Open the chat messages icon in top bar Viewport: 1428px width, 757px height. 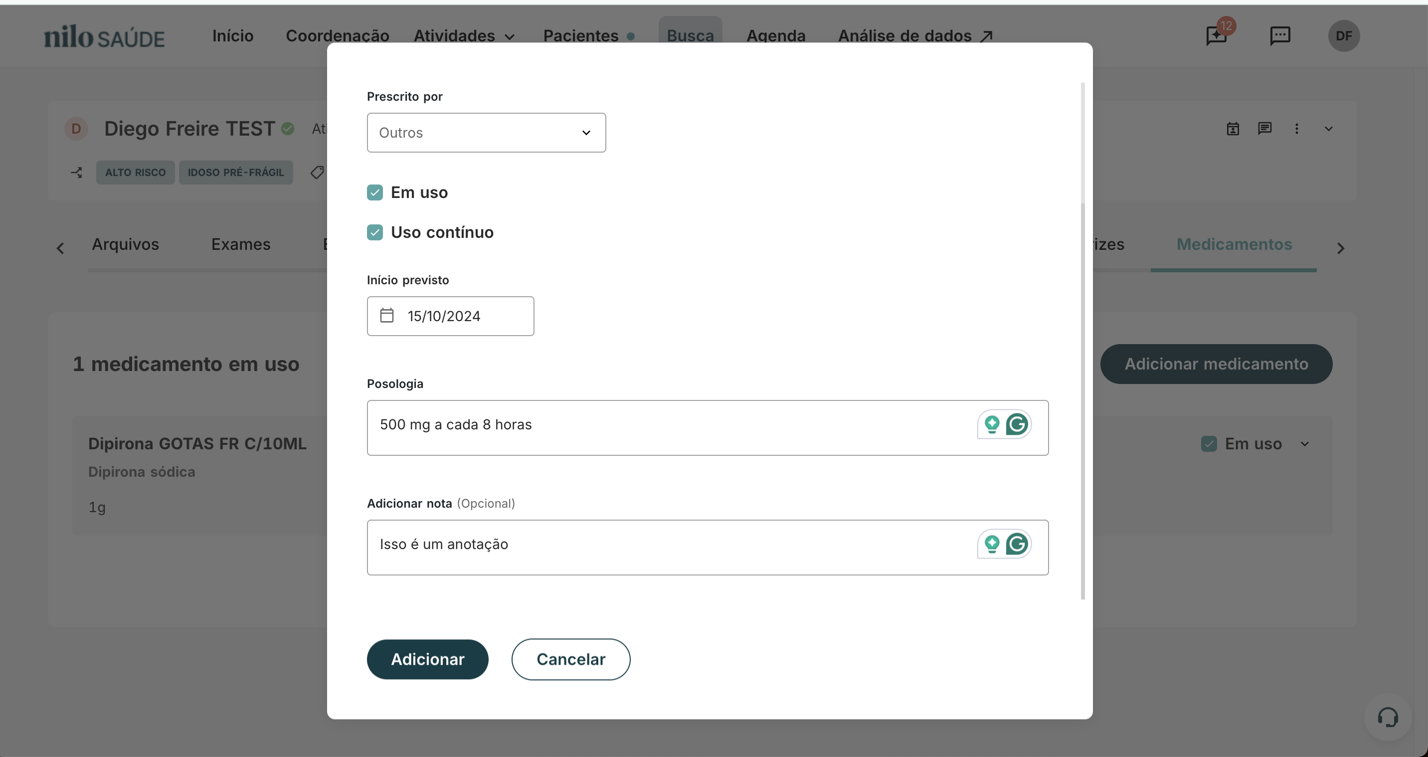click(1280, 35)
